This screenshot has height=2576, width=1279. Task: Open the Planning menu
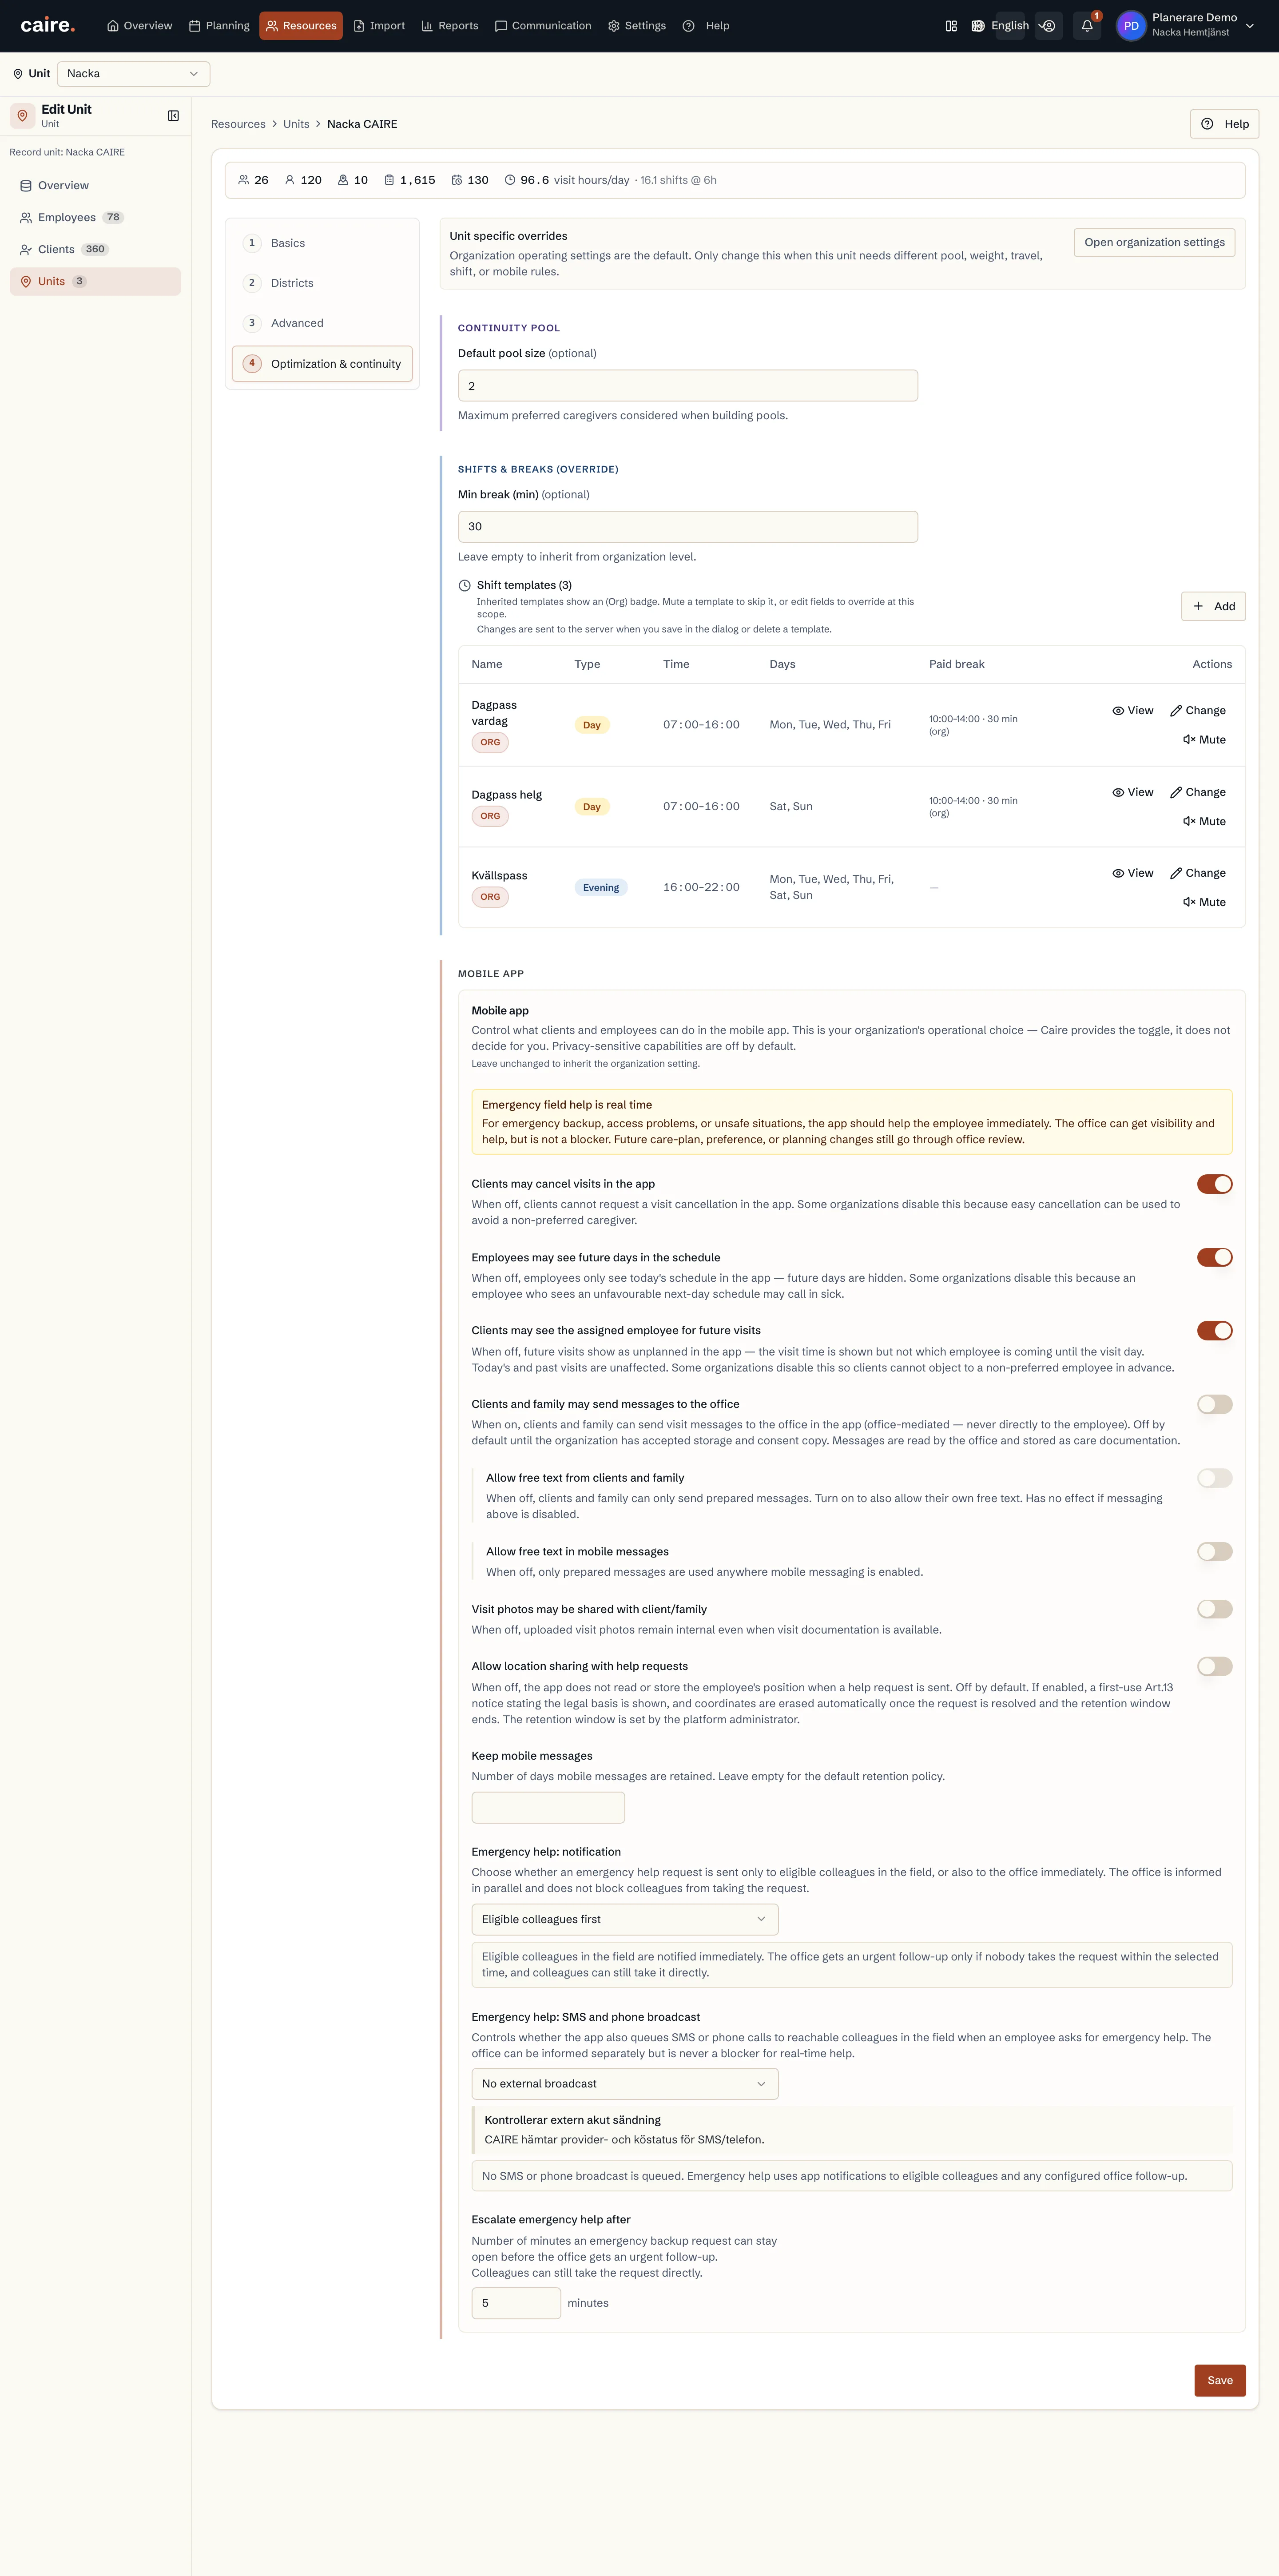point(219,26)
